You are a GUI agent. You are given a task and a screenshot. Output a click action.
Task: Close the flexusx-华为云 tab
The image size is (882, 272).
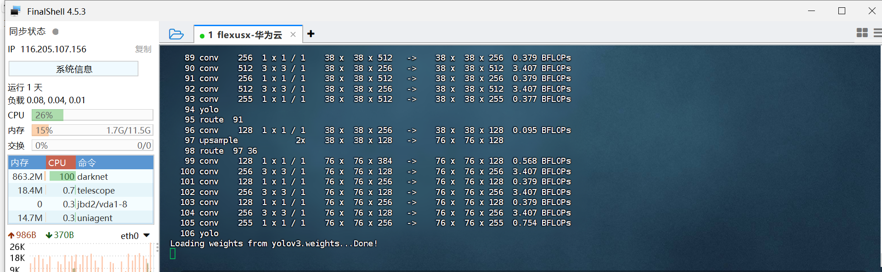pyautogui.click(x=293, y=34)
